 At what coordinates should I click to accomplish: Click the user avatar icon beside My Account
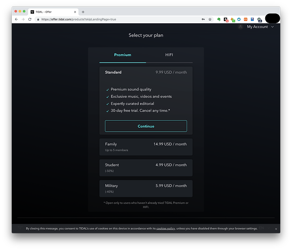click(x=240, y=27)
